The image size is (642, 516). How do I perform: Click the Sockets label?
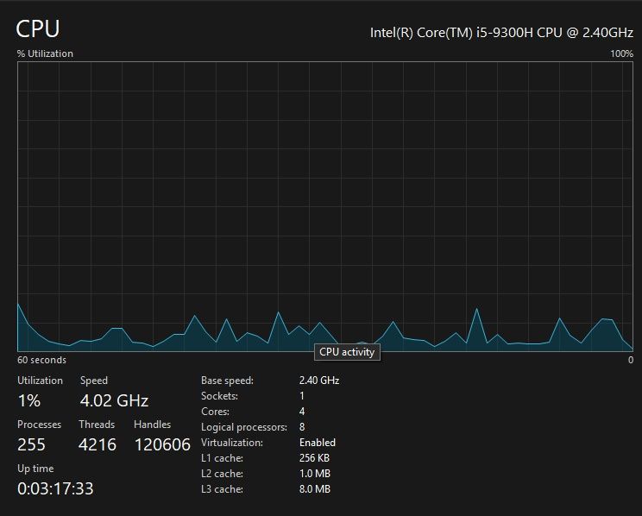[x=219, y=396]
